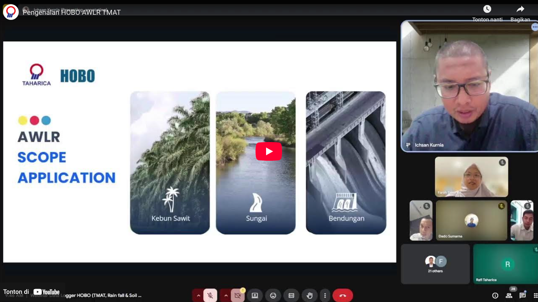Screen dimensions: 538x302
Task: Click Sungai river card on slide
Action: pos(256,163)
